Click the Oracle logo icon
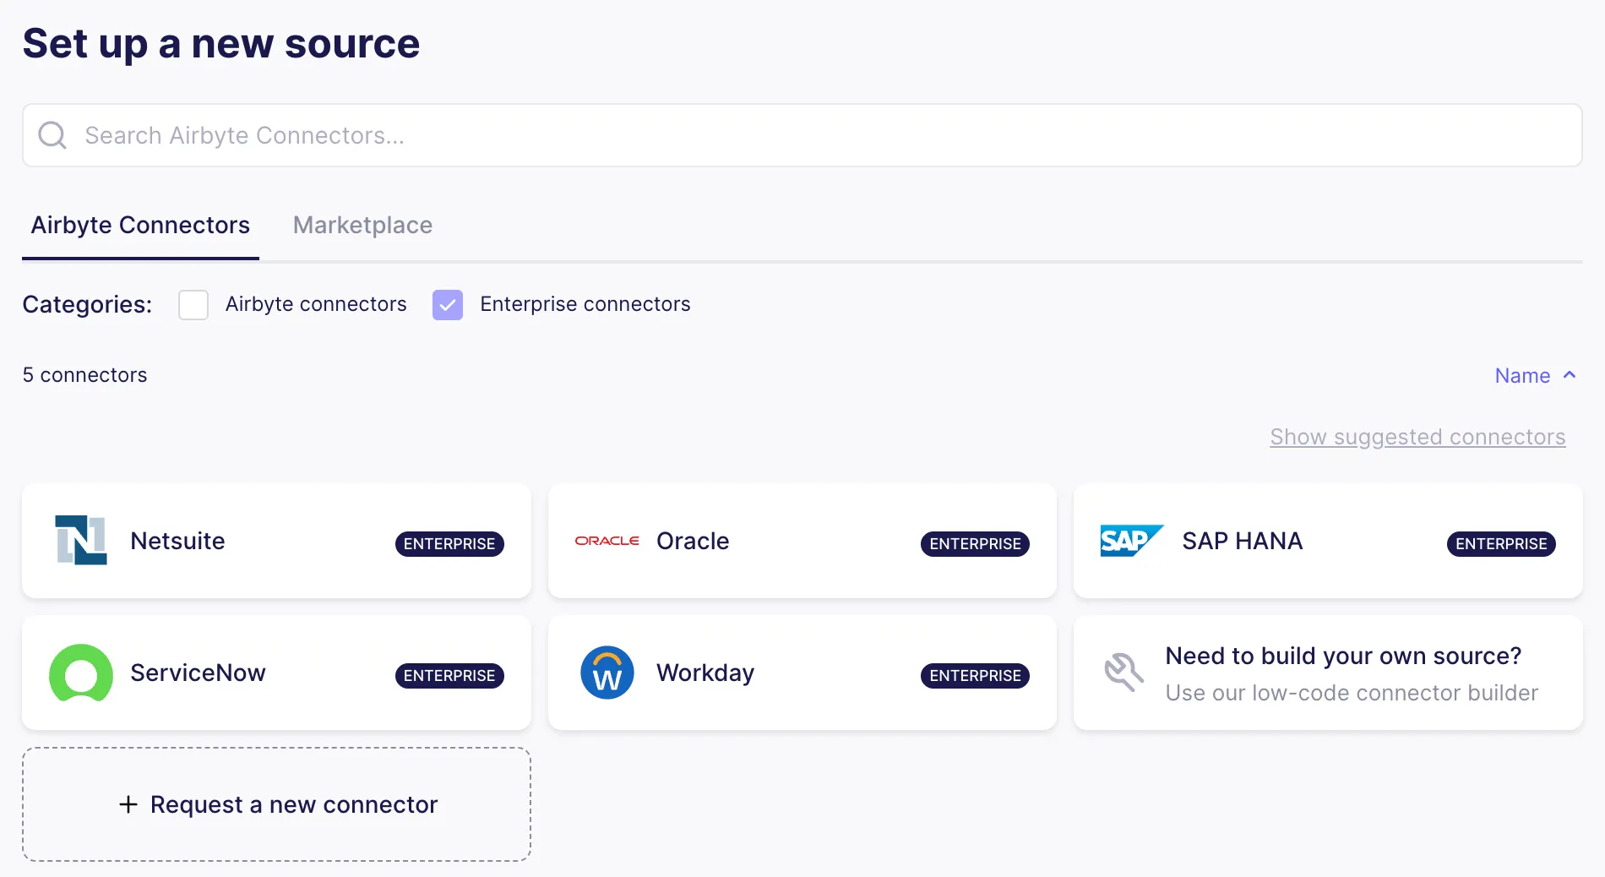The height and width of the screenshot is (877, 1605). click(607, 541)
